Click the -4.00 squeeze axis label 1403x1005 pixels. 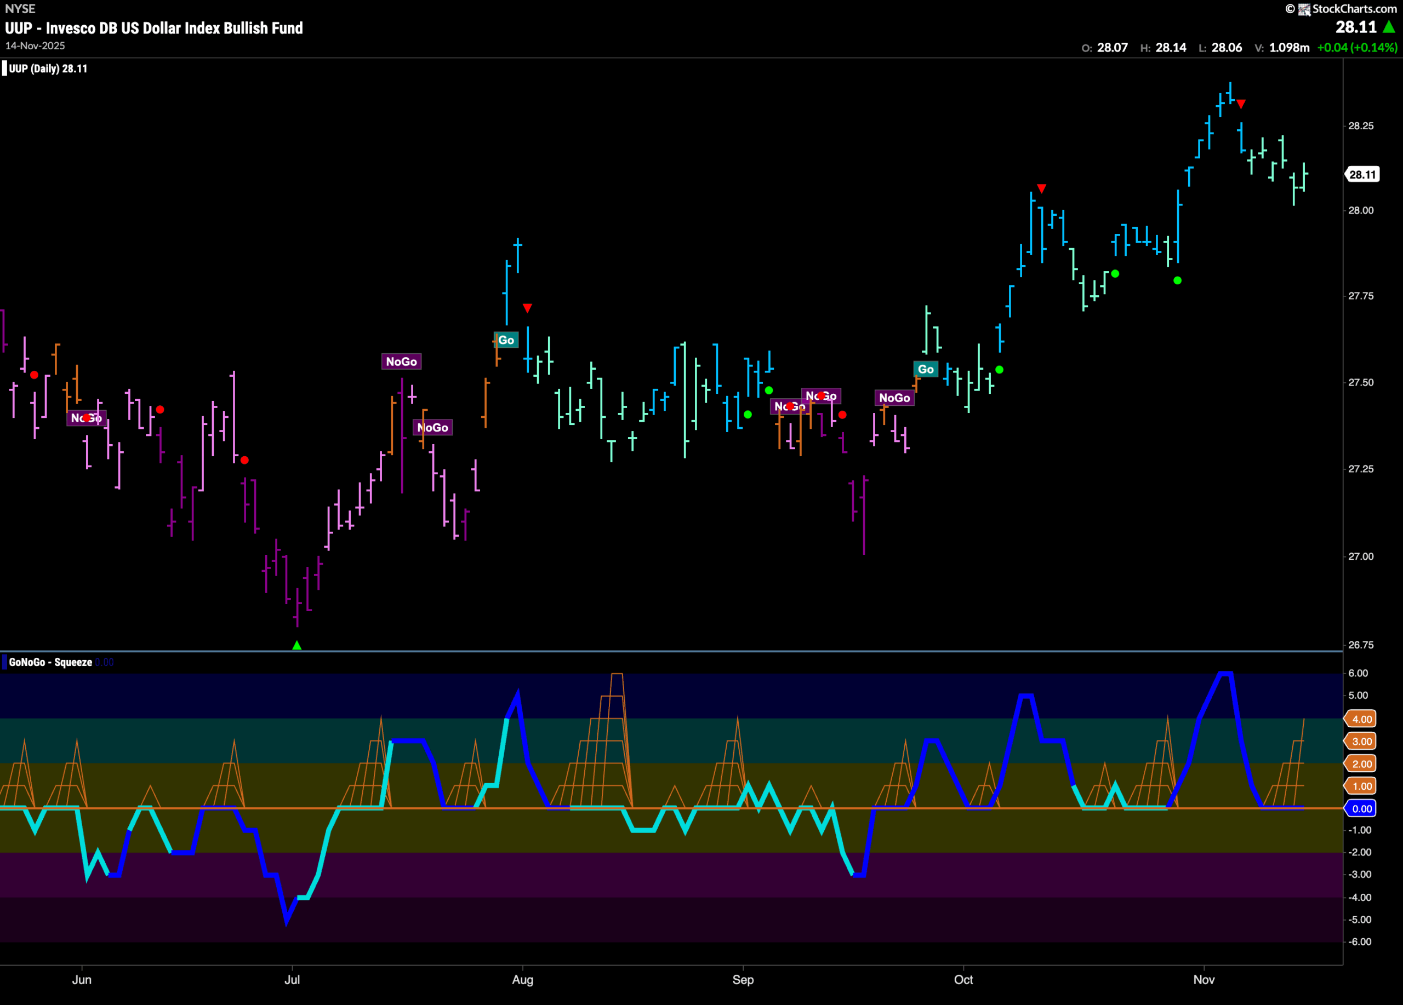tap(1359, 898)
